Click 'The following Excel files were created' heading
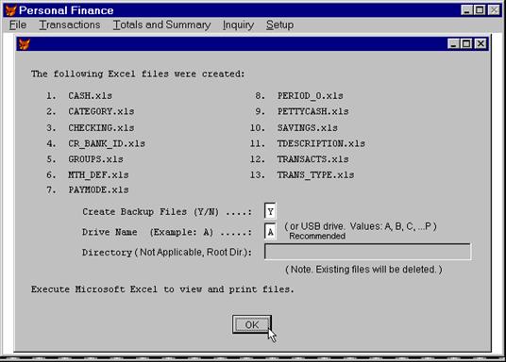Image resolution: width=506 pixels, height=362 pixels. point(138,74)
